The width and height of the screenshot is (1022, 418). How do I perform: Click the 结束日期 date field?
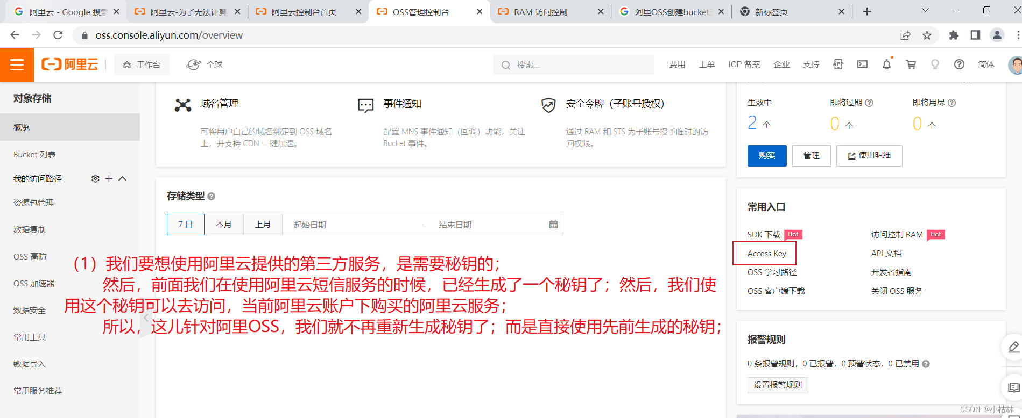pos(484,225)
